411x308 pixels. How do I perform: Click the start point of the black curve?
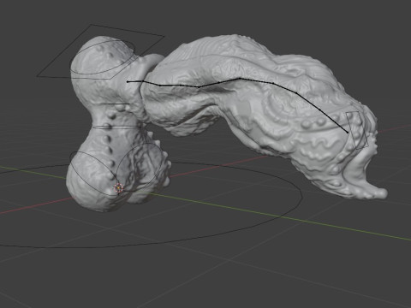(128, 82)
